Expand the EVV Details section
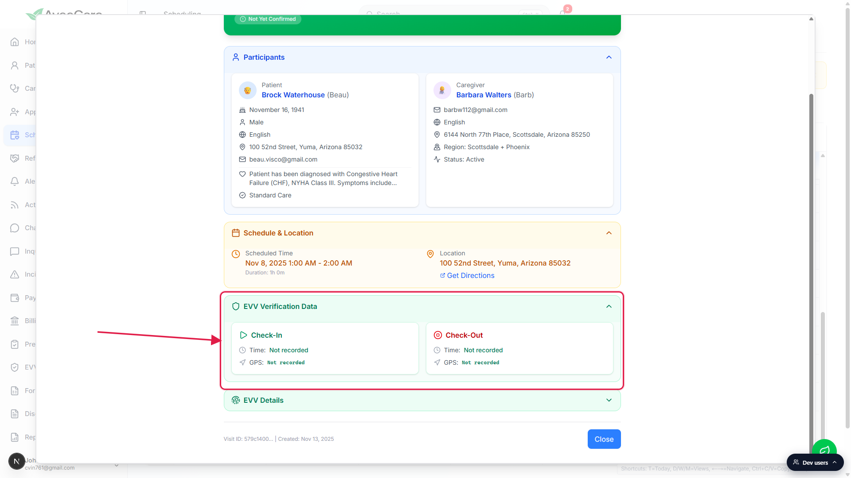 (609, 400)
